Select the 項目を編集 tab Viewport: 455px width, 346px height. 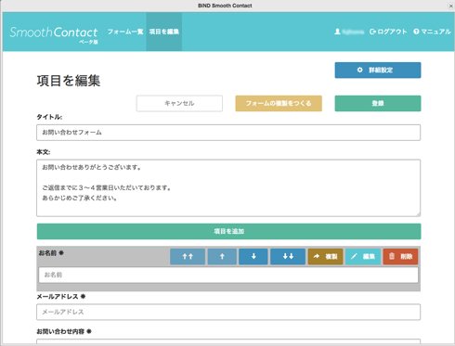pos(164,32)
